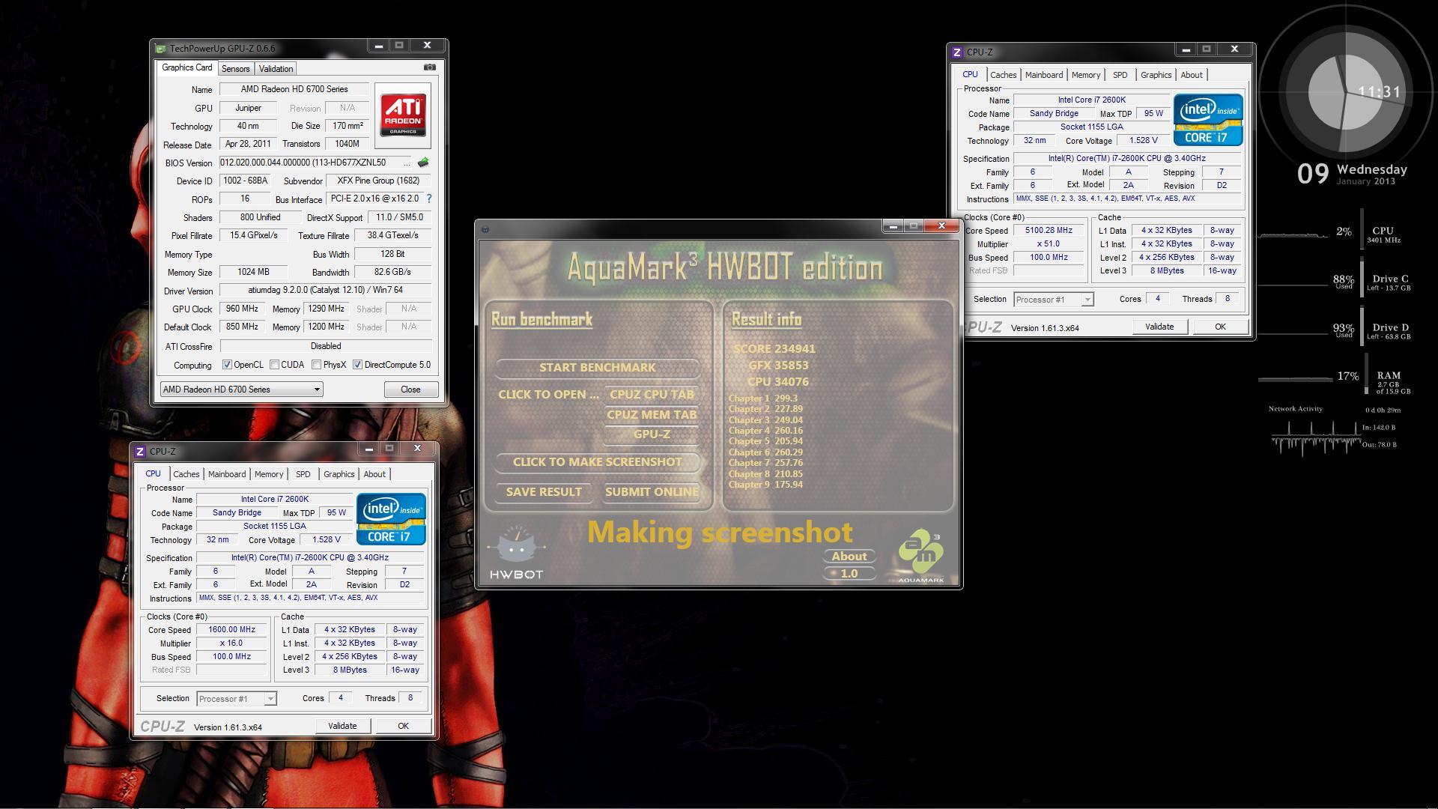Viewport: 1438px width, 809px height.
Task: Toggle the OpenCL checkbox in GPU-Z
Action: pos(227,365)
